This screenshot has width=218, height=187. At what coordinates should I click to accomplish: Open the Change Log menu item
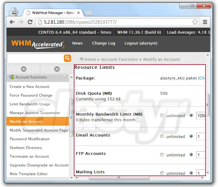pos(103,43)
